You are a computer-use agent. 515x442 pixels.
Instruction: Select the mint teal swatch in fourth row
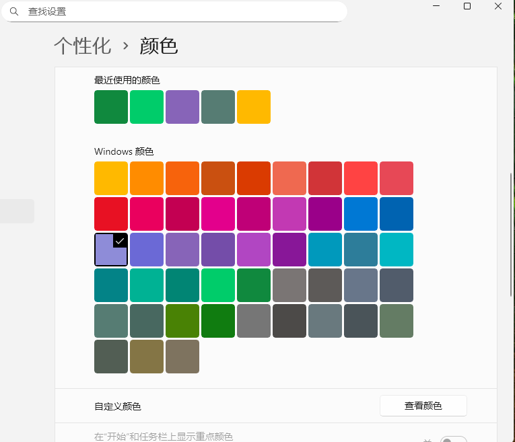point(147,285)
